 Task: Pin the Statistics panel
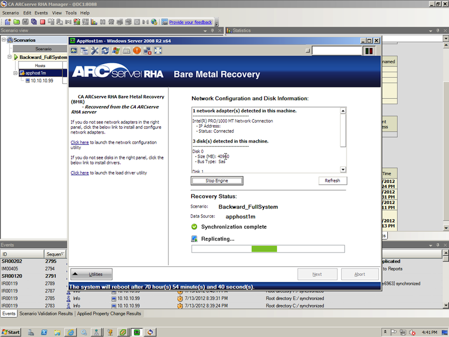pos(438,30)
